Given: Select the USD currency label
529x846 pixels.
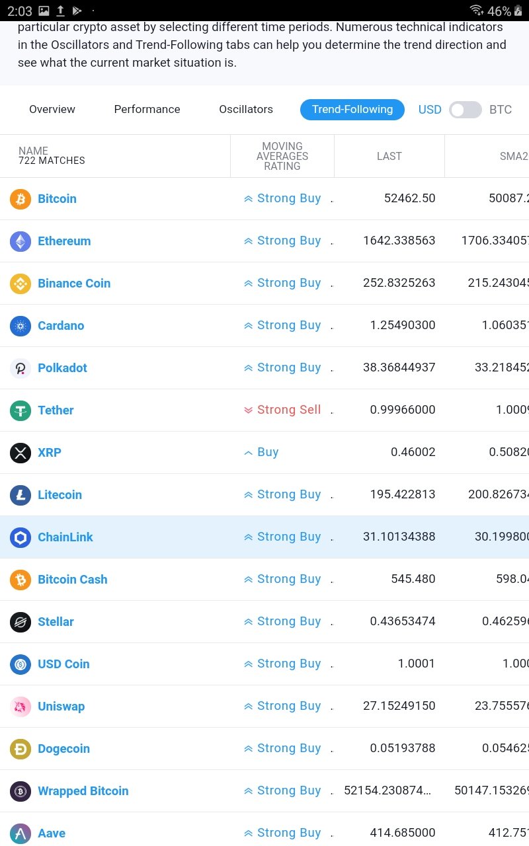Looking at the screenshot, I should (430, 110).
